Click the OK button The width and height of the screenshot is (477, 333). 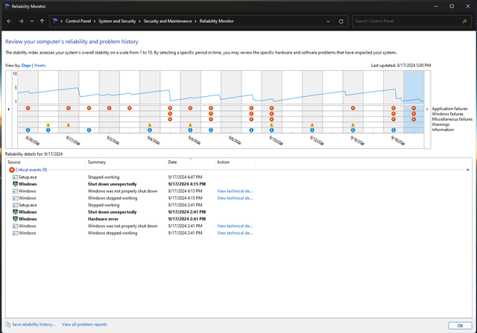(460, 326)
